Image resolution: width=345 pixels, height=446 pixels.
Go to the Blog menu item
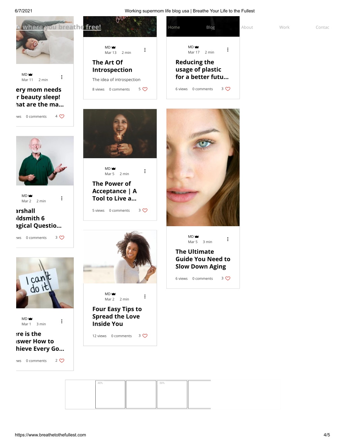click(211, 27)
